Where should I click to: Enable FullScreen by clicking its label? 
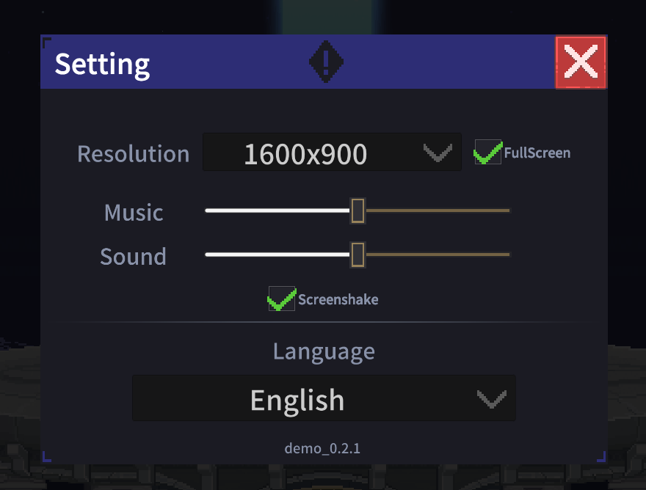pyautogui.click(x=536, y=153)
